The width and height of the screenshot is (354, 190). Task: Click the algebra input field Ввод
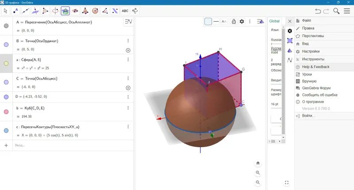[x=73, y=145]
